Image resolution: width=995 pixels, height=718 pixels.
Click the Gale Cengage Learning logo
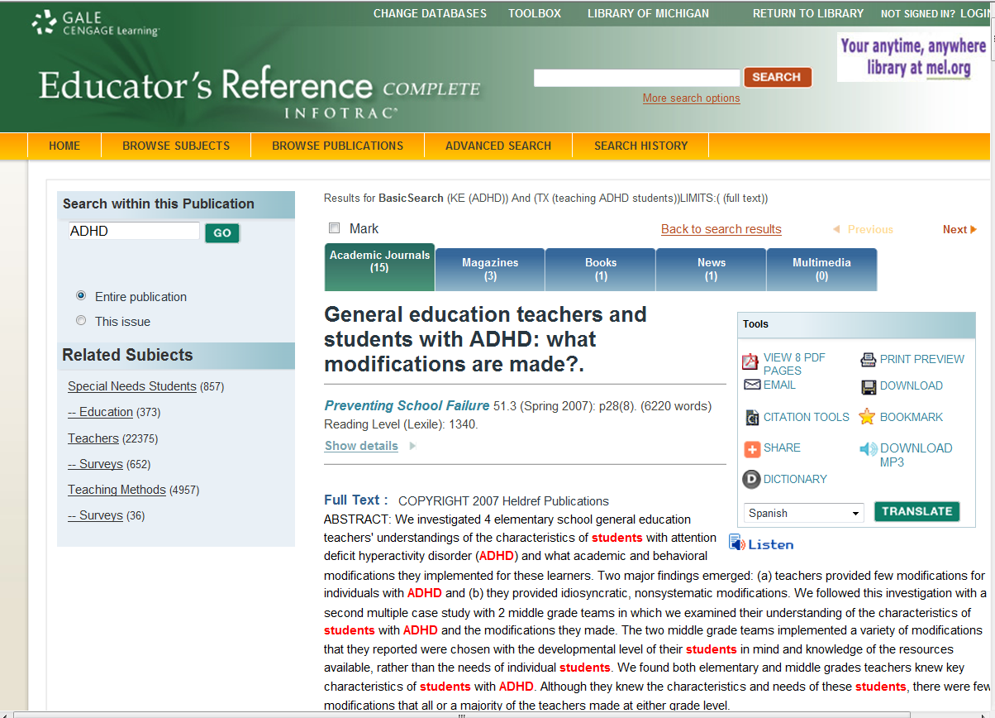[96, 23]
